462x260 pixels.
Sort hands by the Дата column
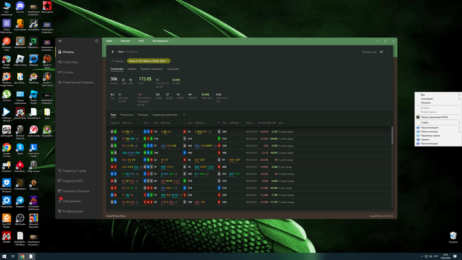(x=280, y=123)
